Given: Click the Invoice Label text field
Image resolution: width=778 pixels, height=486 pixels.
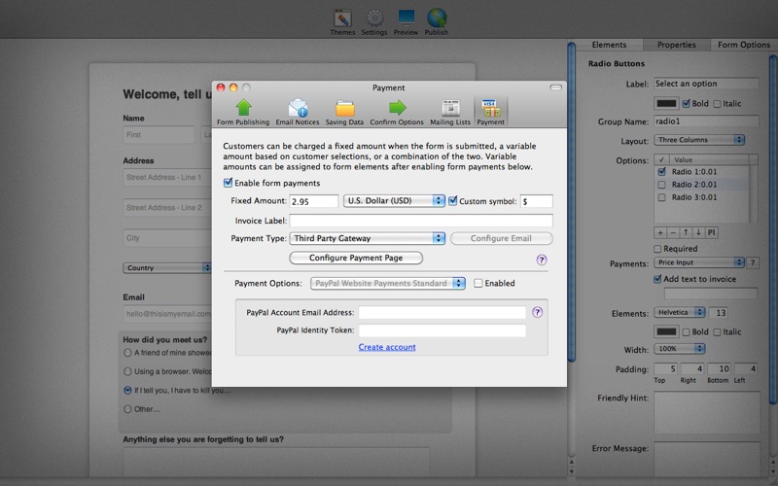Looking at the screenshot, I should [x=421, y=220].
